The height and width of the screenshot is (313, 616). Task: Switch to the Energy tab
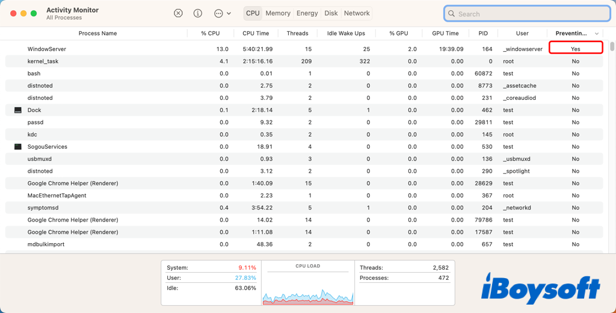coord(307,13)
